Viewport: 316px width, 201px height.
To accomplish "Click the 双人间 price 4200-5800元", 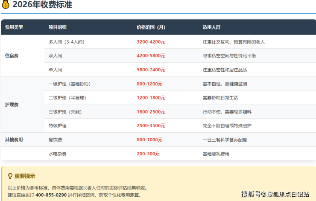I will click(151, 56).
